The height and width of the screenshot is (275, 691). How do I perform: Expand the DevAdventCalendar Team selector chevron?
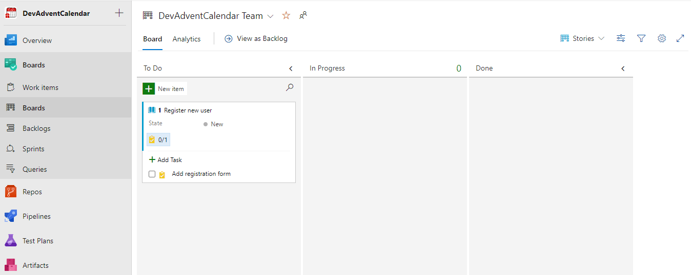(271, 16)
